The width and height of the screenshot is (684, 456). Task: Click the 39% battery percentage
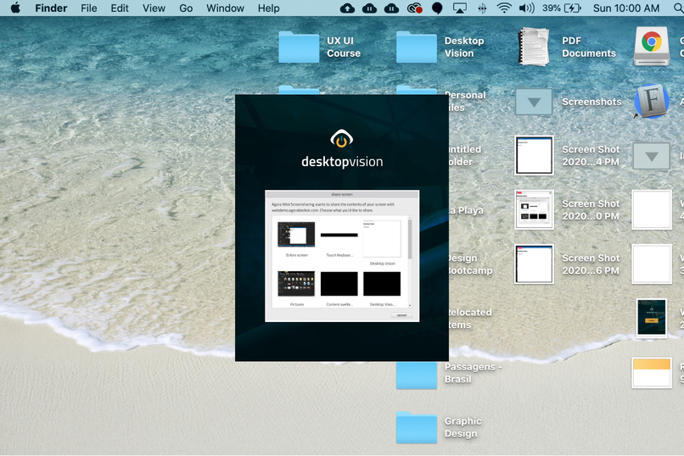click(x=552, y=8)
